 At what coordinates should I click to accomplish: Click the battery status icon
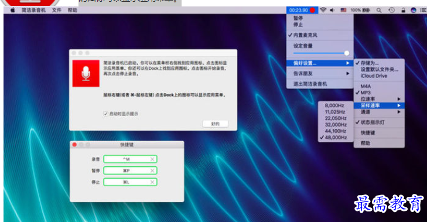click(x=366, y=10)
